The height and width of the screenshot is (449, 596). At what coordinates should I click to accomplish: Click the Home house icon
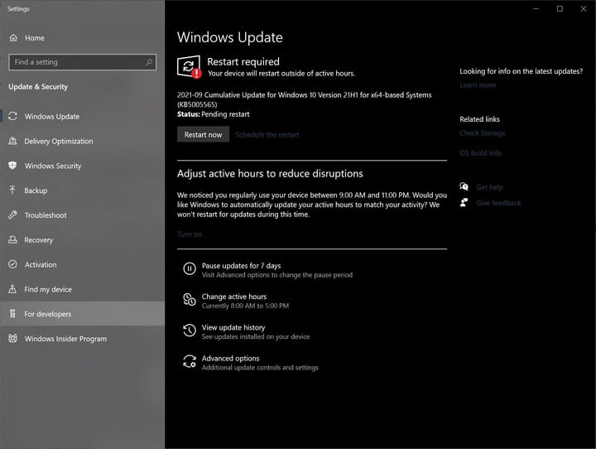tap(13, 37)
